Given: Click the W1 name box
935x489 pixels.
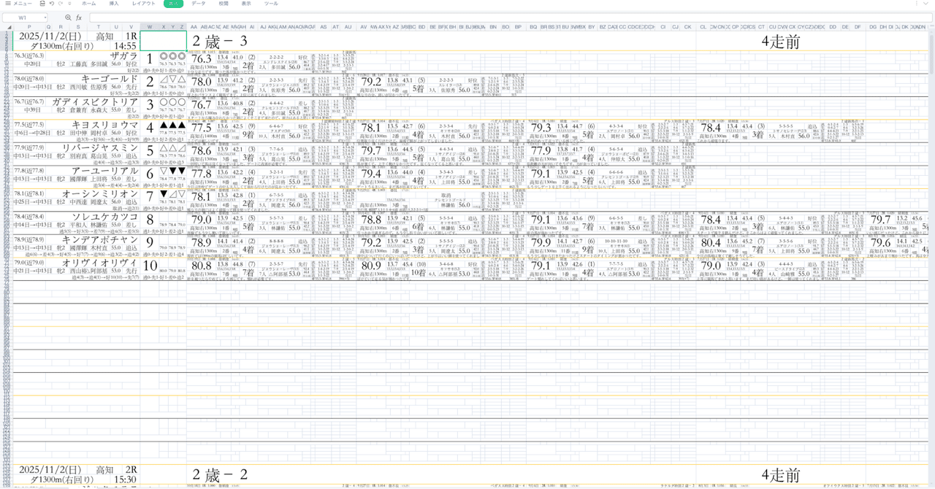Looking at the screenshot, I should [22, 18].
